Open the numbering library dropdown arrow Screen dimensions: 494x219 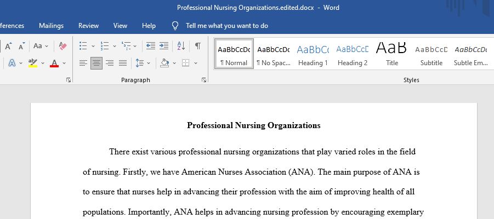tap(115, 46)
